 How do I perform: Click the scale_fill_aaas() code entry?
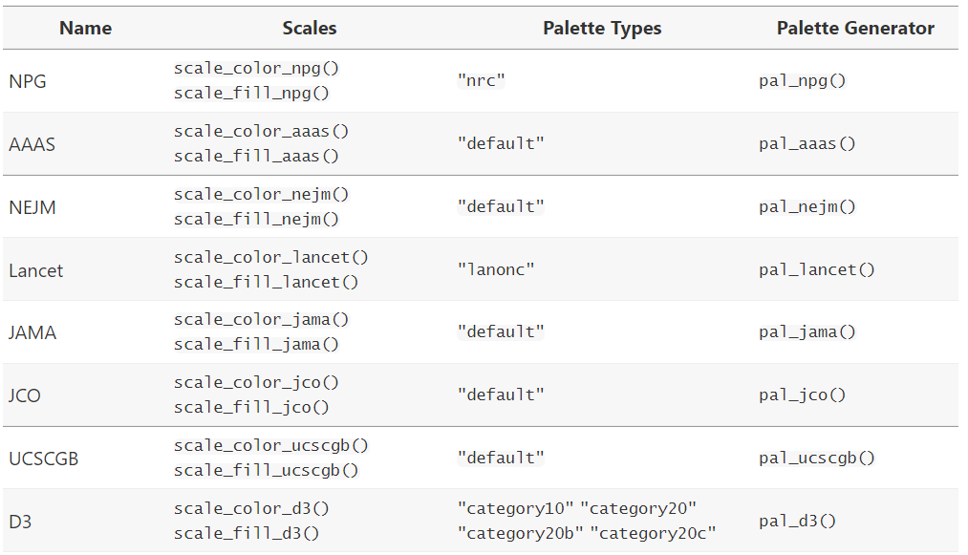[x=256, y=156]
